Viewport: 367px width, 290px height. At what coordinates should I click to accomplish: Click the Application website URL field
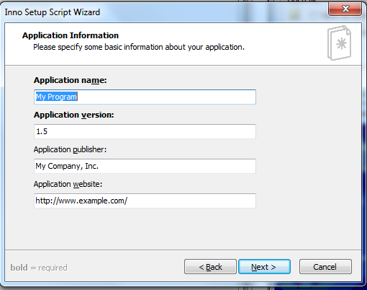145,201
